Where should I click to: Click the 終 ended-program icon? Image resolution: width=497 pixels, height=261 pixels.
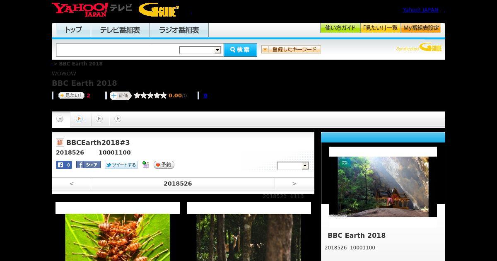point(60,143)
